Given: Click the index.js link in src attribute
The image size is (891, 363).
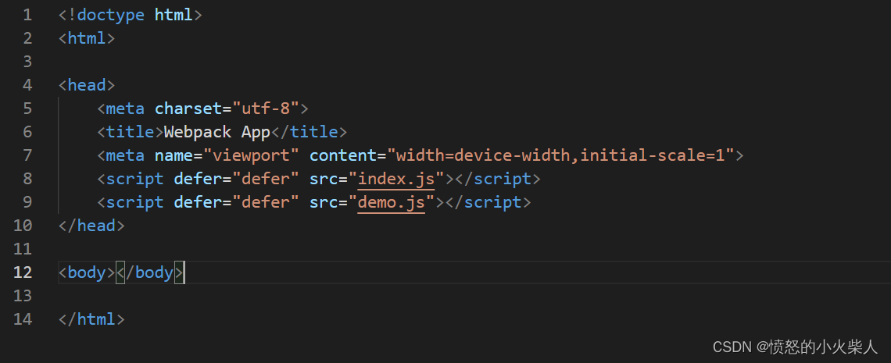Looking at the screenshot, I should [x=396, y=179].
